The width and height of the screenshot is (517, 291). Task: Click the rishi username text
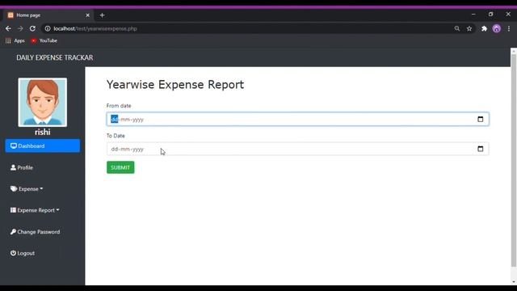43,132
